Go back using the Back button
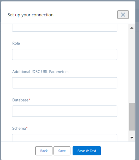The image size is (139, 160). (44, 151)
